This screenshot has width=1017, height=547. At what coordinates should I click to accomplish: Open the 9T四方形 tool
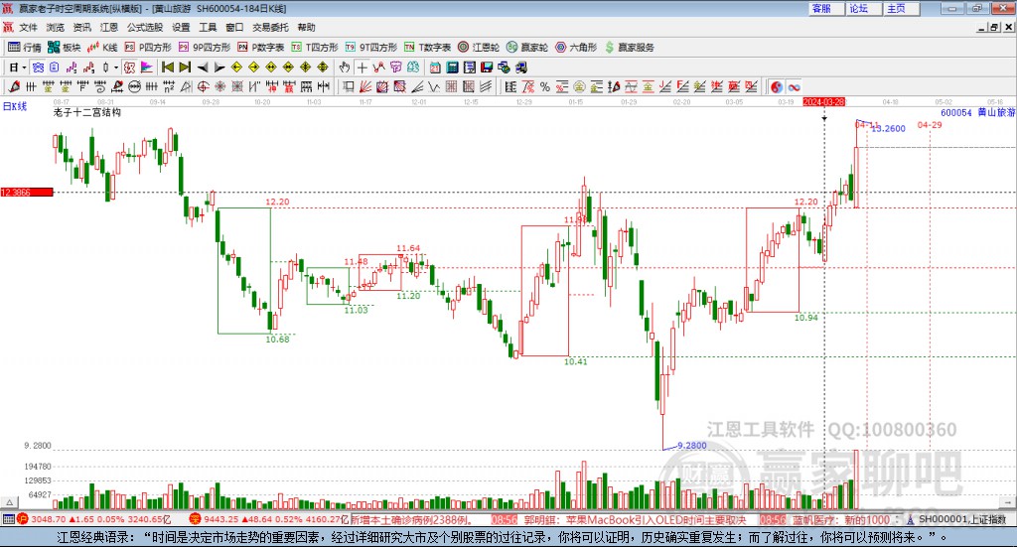point(371,48)
